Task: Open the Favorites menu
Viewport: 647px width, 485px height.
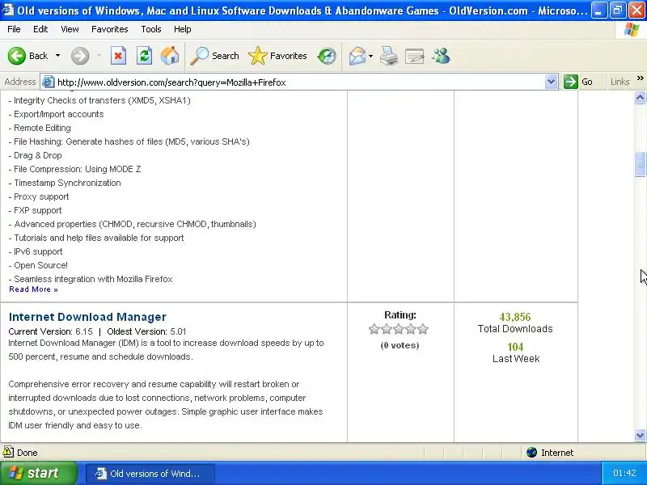Action: pos(110,29)
